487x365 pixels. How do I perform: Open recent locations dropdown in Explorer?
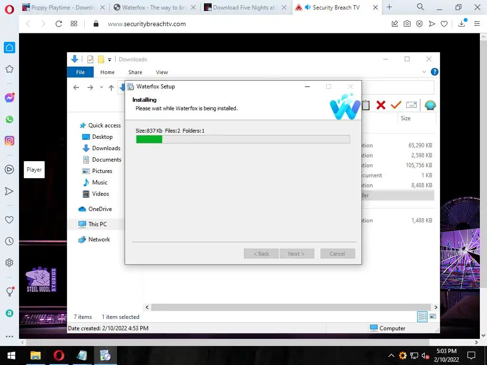[101, 87]
